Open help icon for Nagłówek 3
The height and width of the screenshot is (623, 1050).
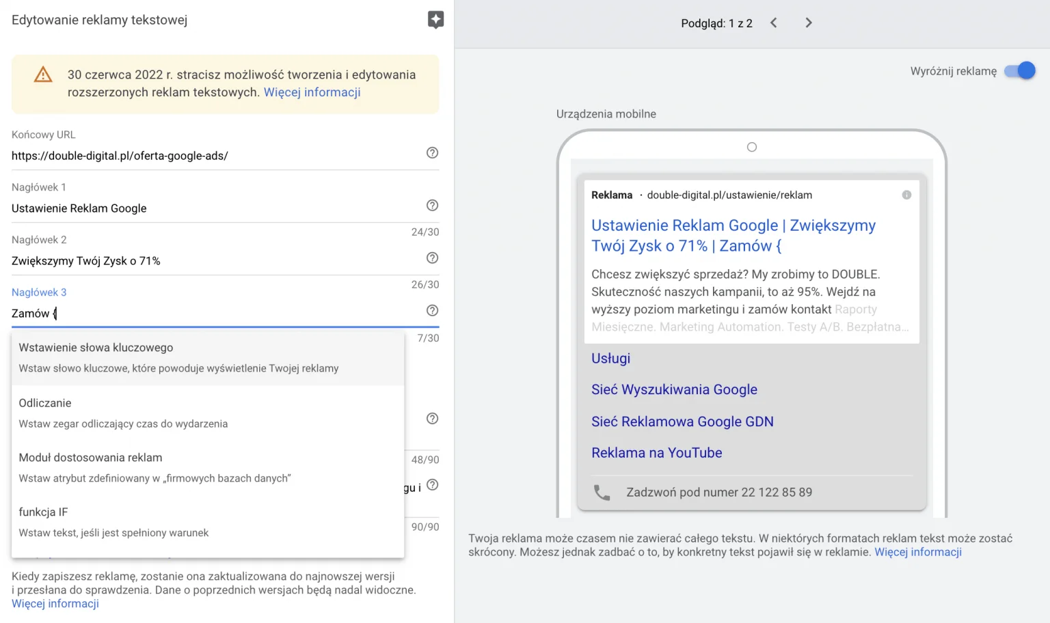pos(432,311)
